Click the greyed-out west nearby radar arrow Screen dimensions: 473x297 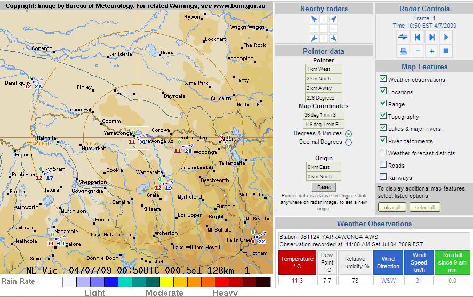point(314,29)
